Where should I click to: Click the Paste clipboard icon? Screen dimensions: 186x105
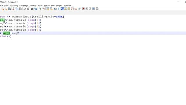[x=20, y=9]
